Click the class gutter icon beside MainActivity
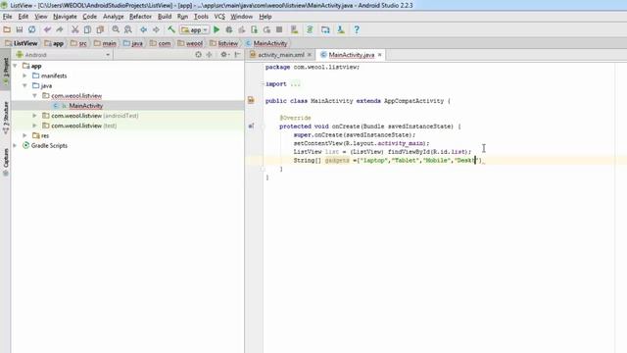627x353 pixels. point(251,100)
